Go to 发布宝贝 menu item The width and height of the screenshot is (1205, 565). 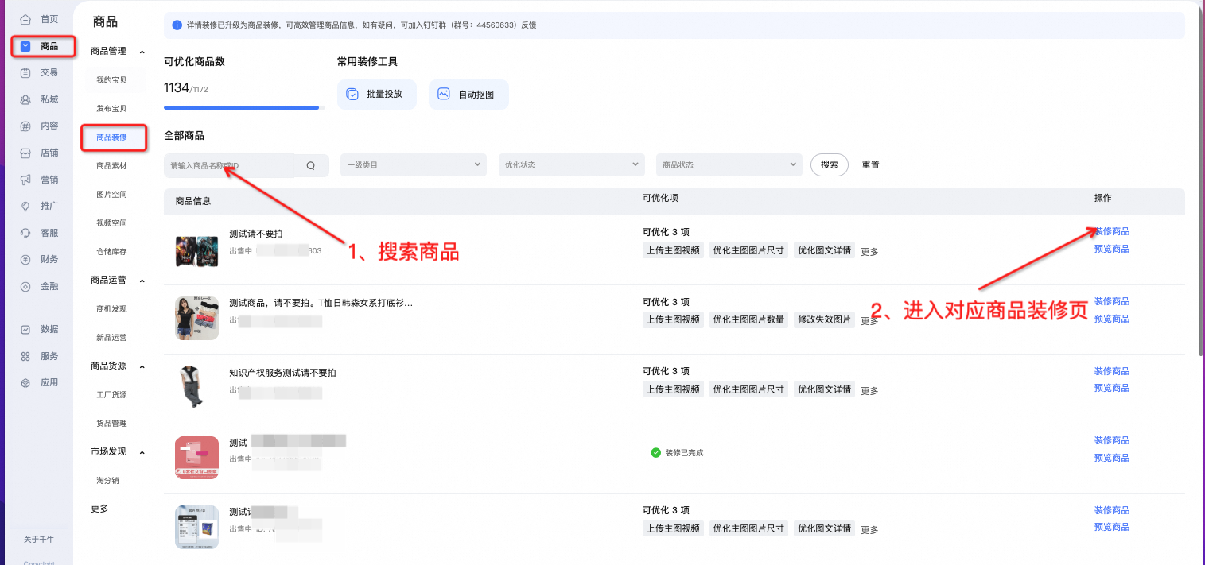coord(111,109)
